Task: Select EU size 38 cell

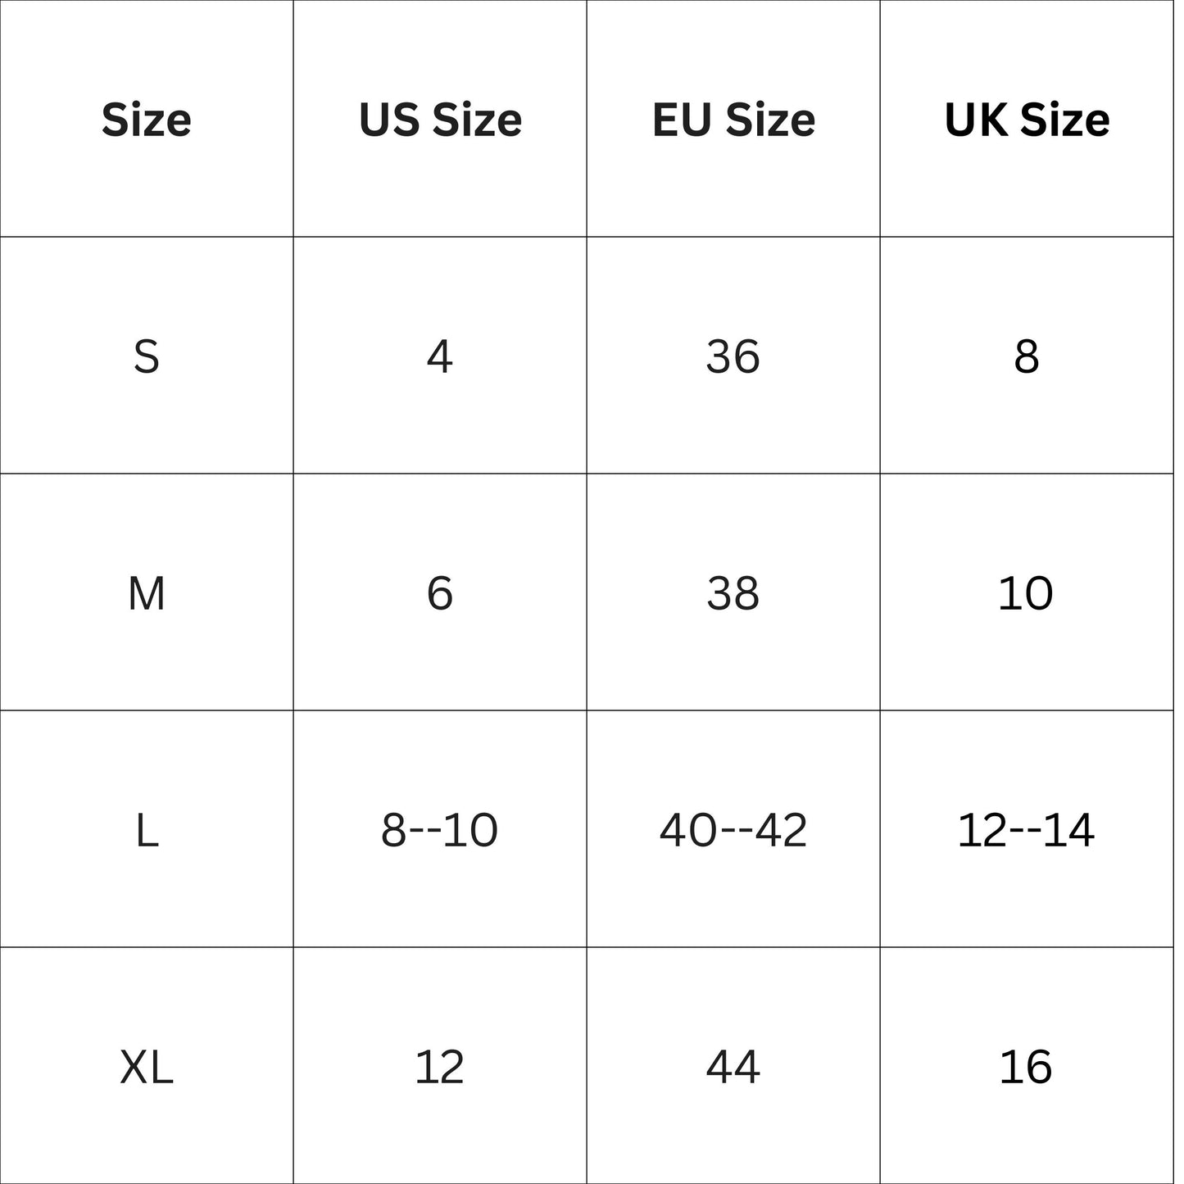Action: click(733, 593)
